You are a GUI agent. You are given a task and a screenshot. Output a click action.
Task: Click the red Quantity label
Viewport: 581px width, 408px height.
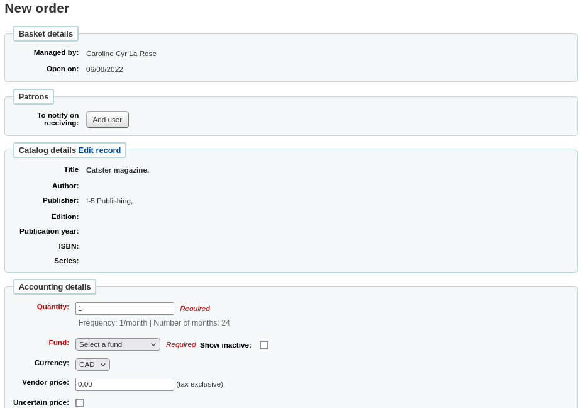tap(53, 307)
